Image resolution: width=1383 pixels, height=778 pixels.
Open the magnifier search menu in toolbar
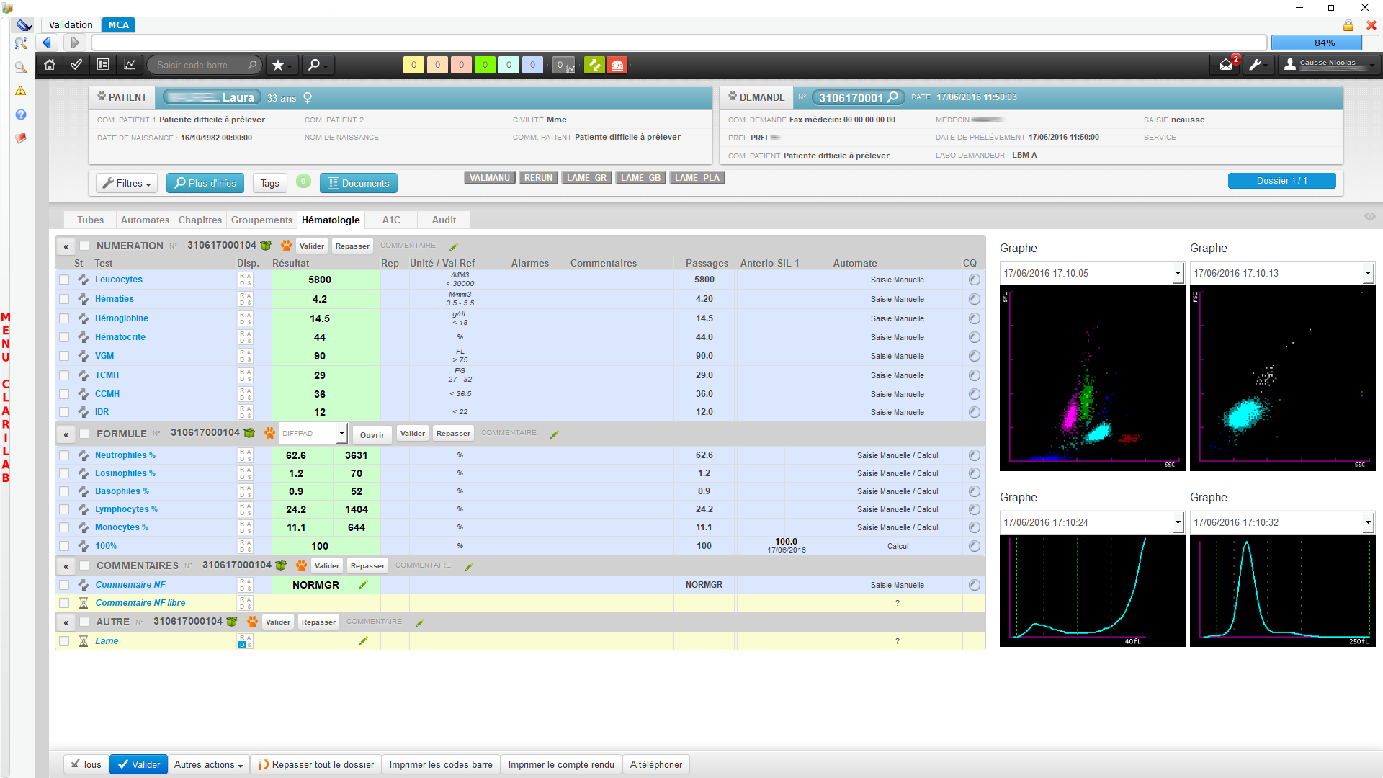point(318,65)
